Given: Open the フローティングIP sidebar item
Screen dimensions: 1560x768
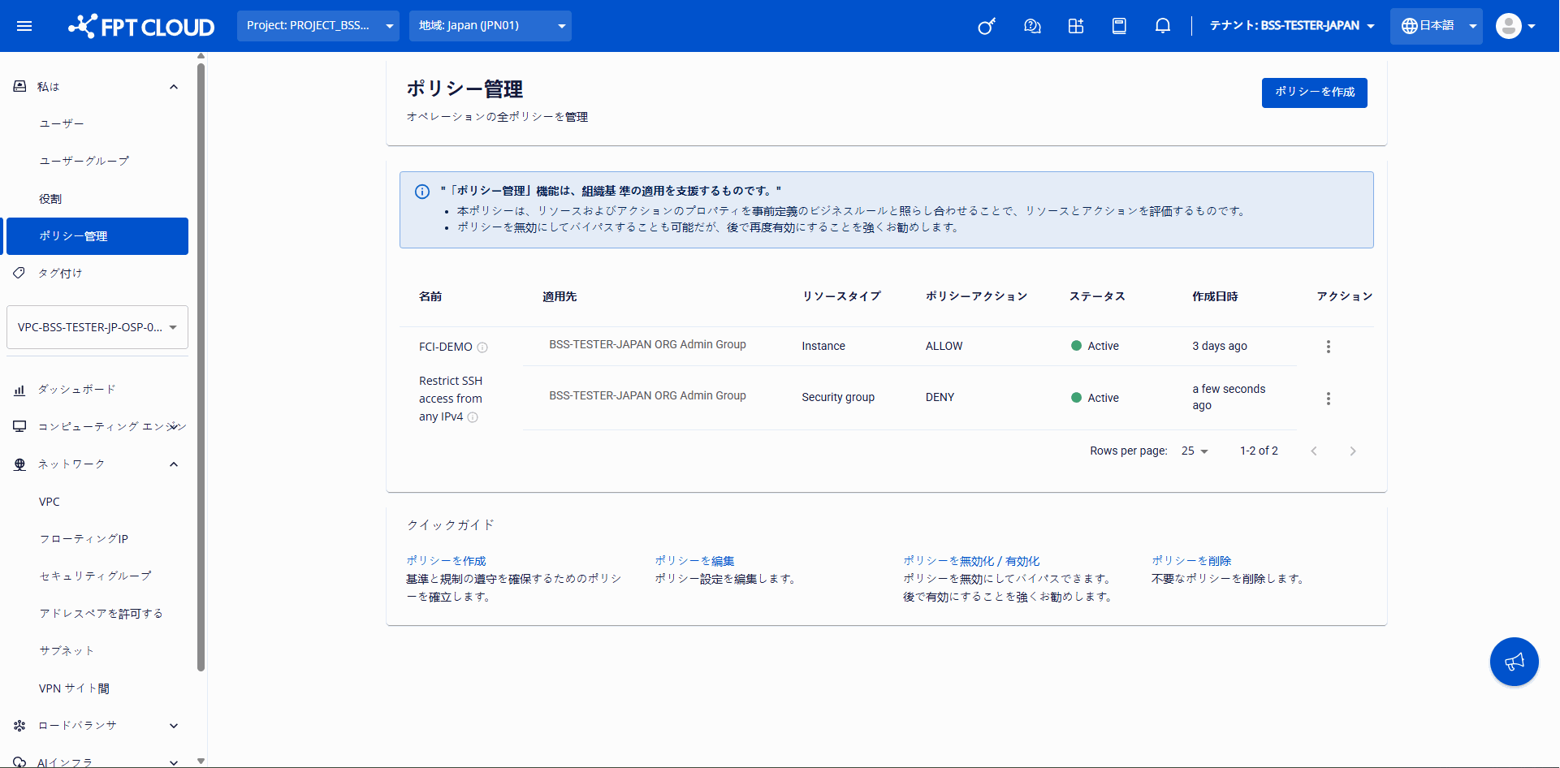Looking at the screenshot, I should point(84,539).
